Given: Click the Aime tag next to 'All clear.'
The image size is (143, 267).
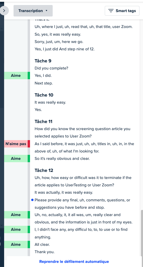Looking at the screenshot, I should coord(16,244).
